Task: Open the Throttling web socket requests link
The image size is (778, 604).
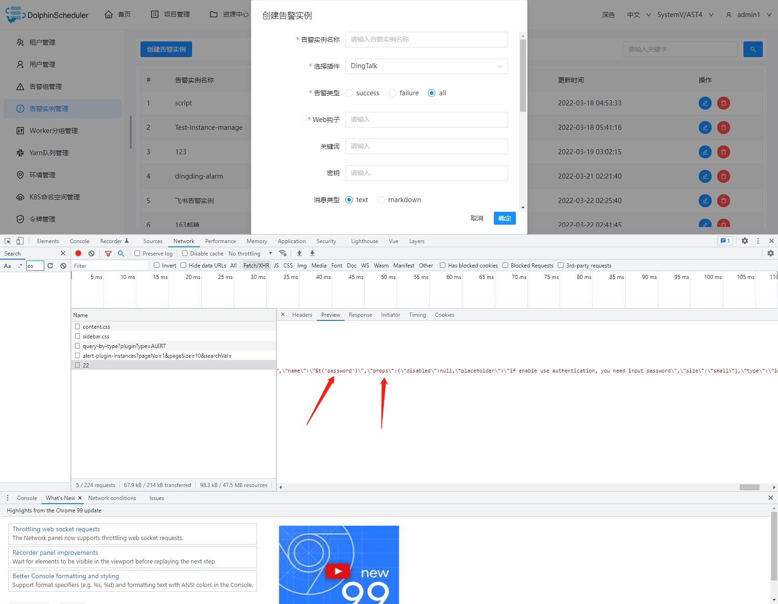Action: [x=56, y=528]
